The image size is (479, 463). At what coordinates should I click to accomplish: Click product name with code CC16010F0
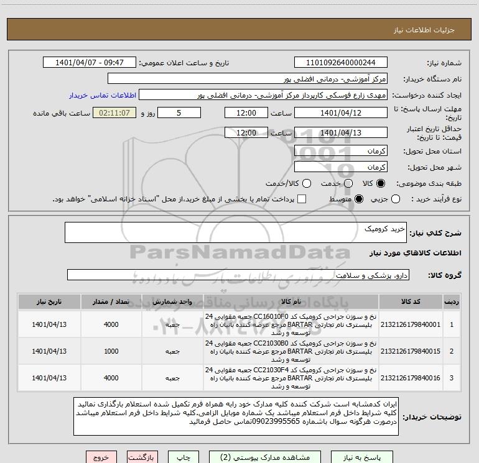pyautogui.click(x=291, y=324)
